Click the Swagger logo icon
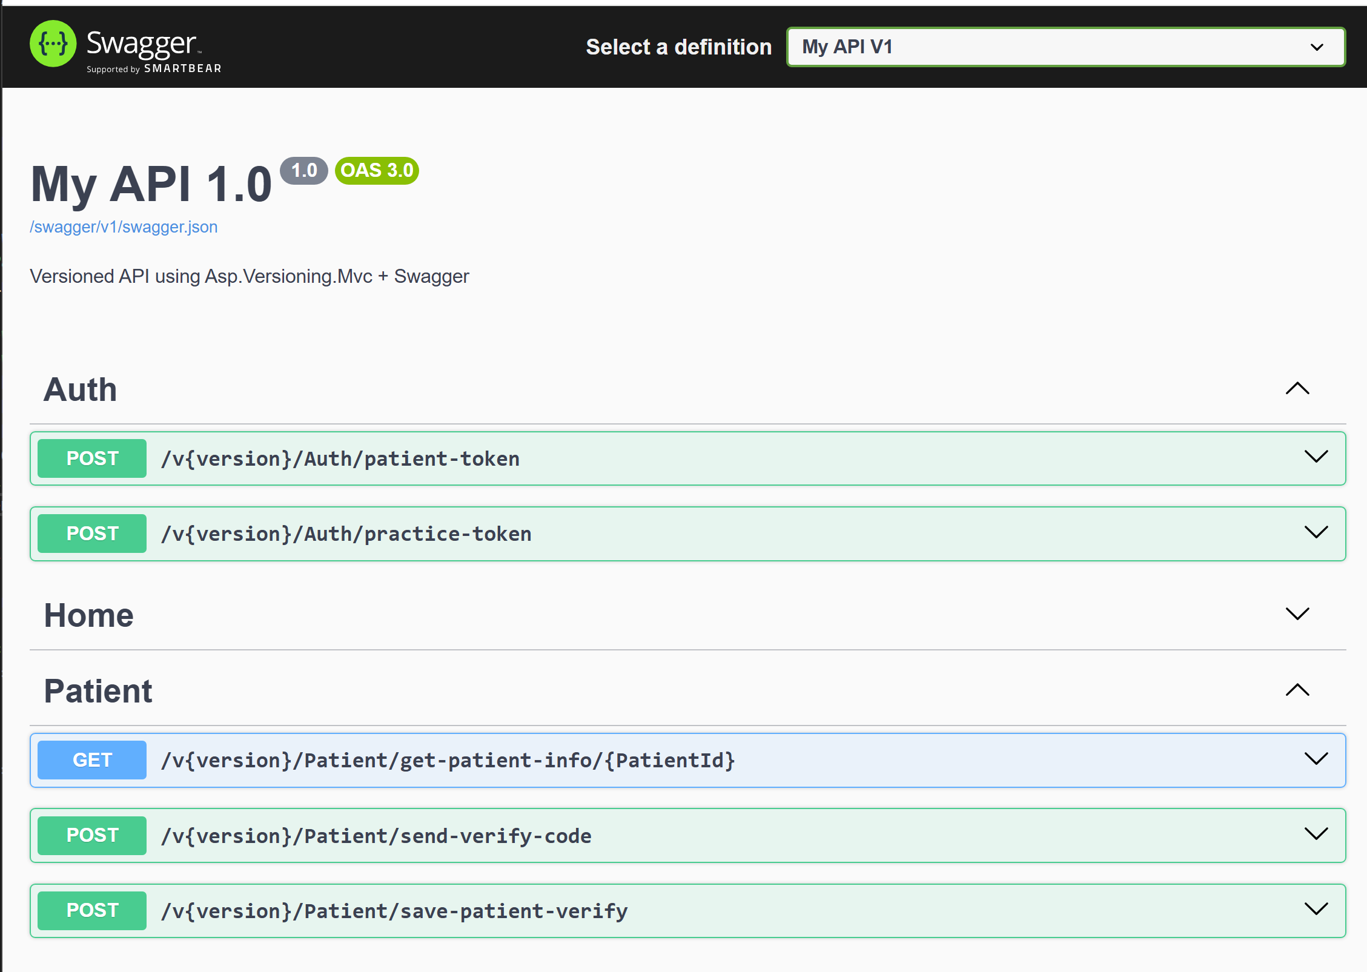 pos(53,44)
